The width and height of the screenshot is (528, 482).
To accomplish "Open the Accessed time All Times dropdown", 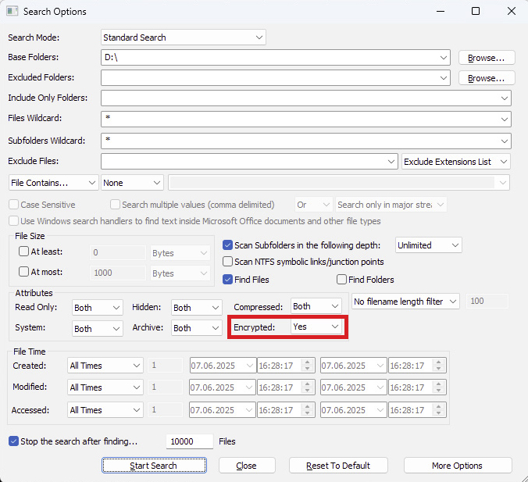I will coord(105,409).
